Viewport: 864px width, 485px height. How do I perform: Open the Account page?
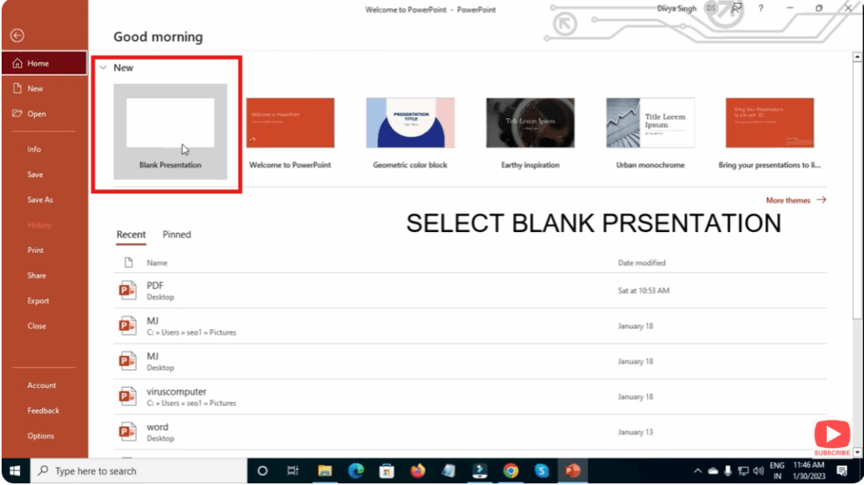point(44,385)
